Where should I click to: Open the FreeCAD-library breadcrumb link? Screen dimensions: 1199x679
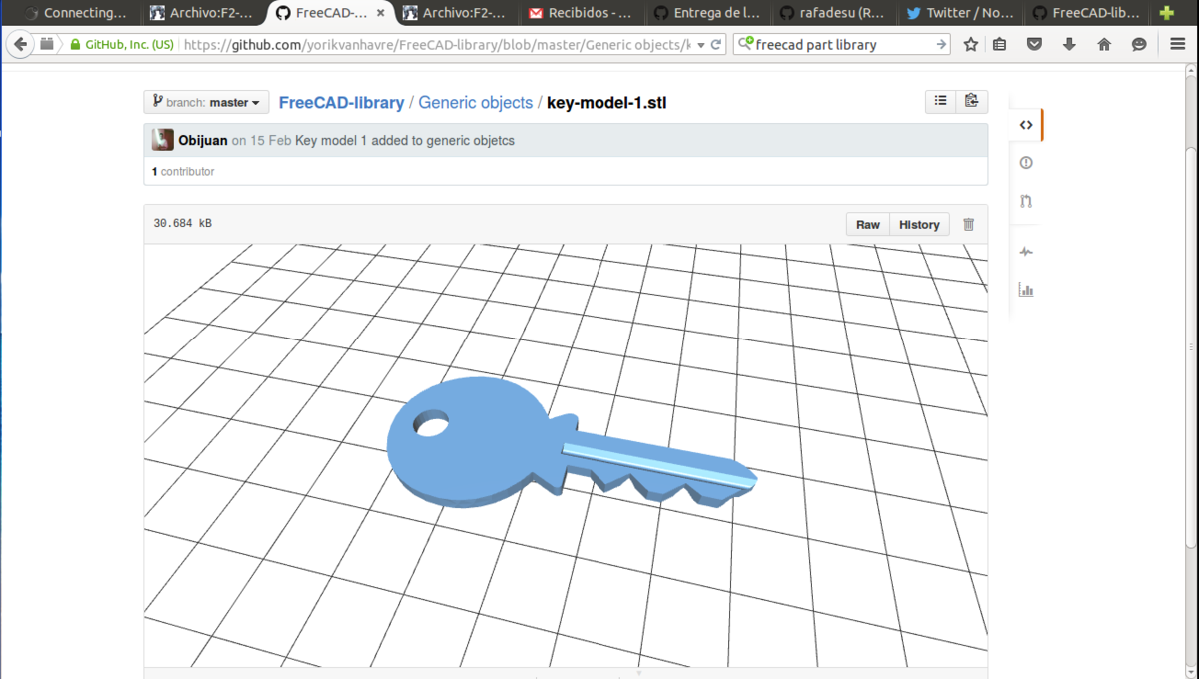coord(342,102)
